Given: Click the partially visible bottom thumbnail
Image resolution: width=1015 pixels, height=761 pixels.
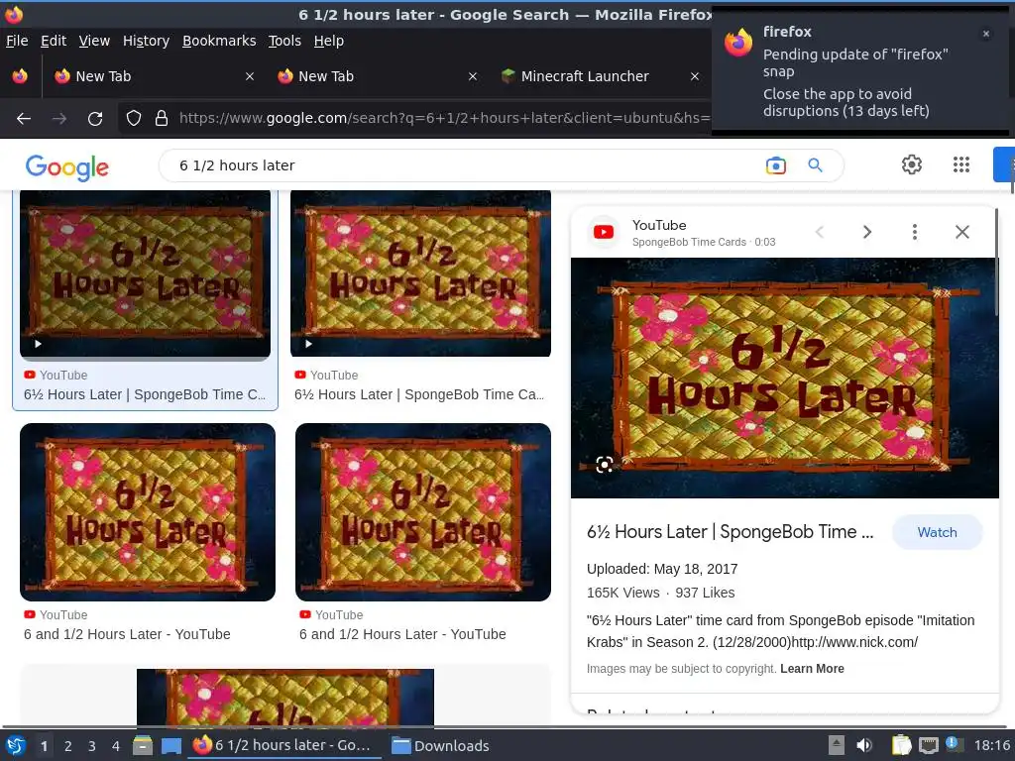Looking at the screenshot, I should pos(284,697).
